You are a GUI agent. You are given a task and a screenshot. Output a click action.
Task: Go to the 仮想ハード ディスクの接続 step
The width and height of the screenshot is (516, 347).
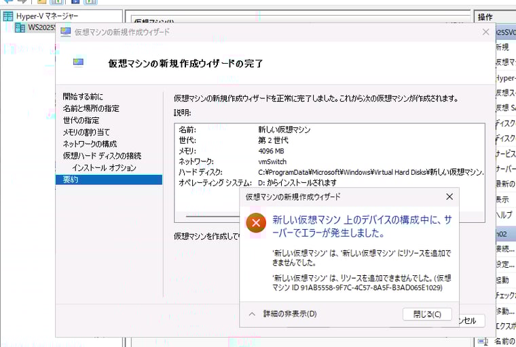coord(102,156)
